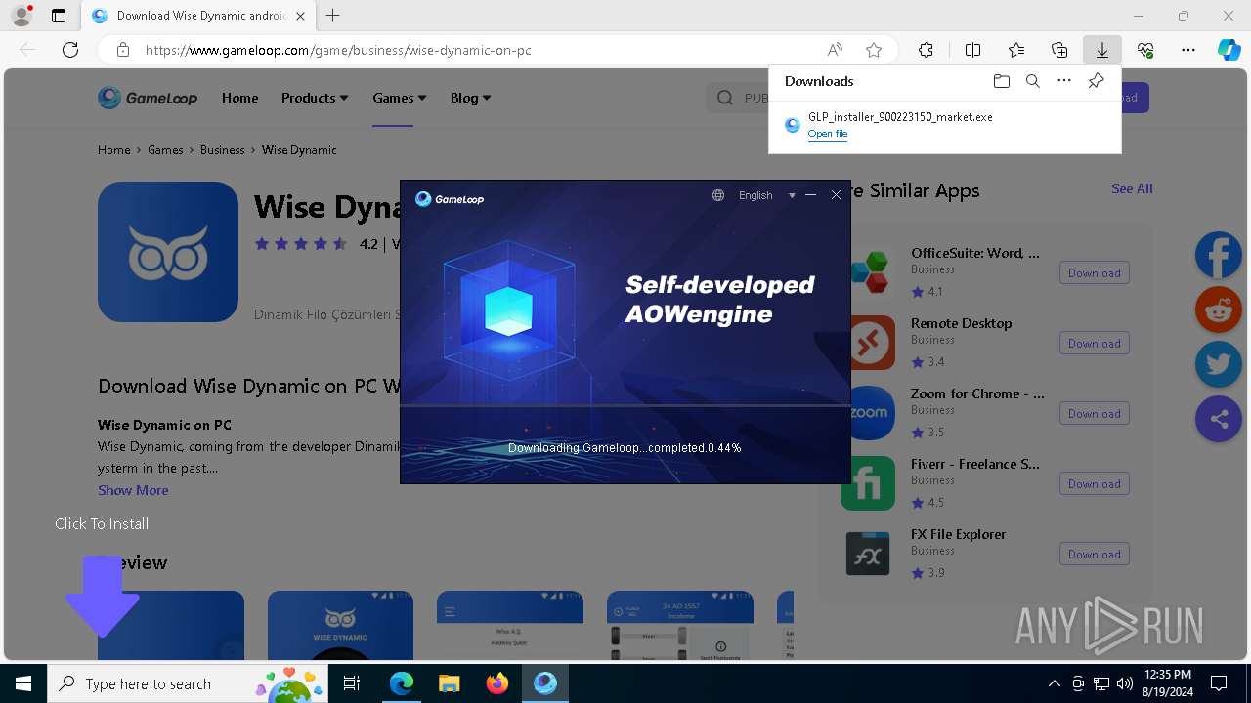Viewport: 1251px width, 703px height.
Task: Click the globe language icon in installer
Action: (718, 195)
